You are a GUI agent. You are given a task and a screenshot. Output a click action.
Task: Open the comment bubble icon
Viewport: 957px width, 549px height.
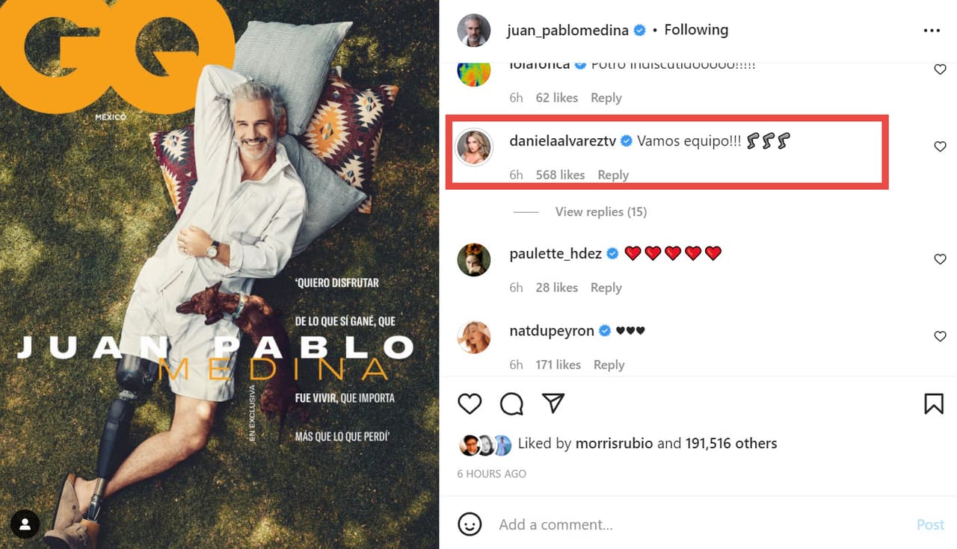click(x=511, y=404)
